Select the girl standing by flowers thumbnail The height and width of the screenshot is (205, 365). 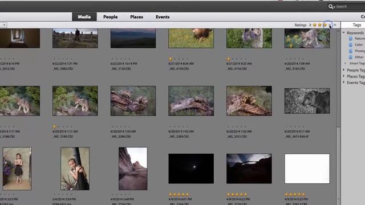pyautogui.click(x=17, y=169)
